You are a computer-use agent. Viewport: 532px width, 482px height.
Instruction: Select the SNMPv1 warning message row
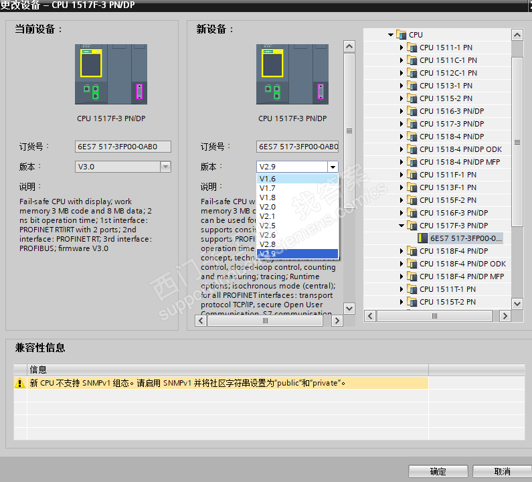point(221,383)
